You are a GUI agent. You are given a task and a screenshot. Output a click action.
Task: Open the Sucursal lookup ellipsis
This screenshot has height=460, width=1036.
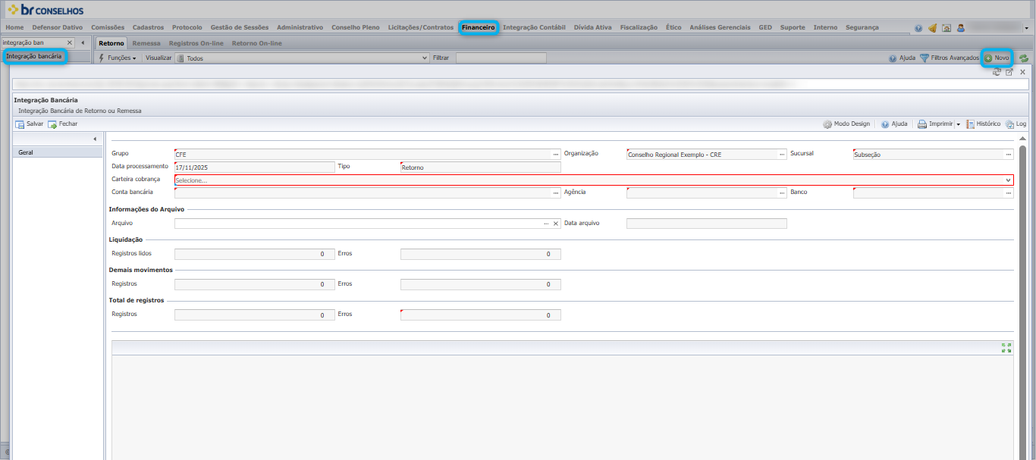point(1009,155)
